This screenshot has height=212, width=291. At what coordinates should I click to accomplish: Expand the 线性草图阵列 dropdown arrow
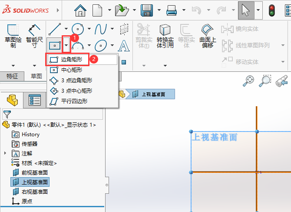pos(283,45)
